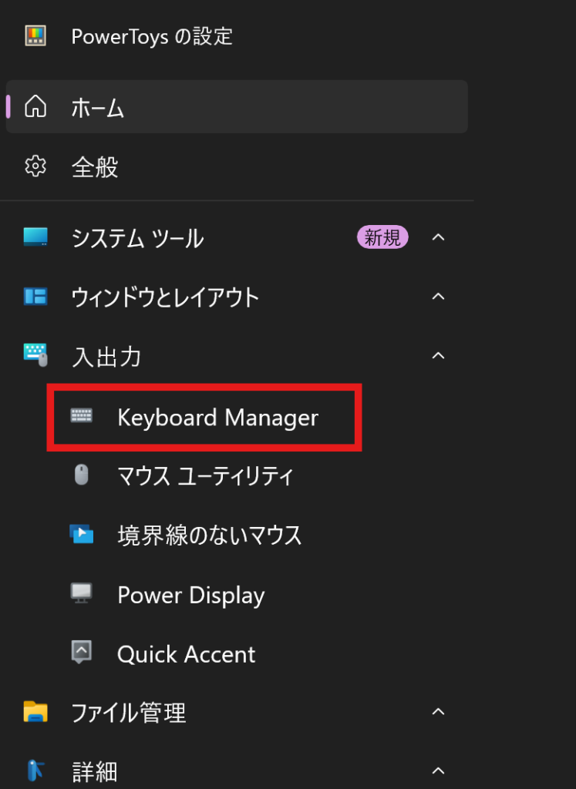Screen dimensions: 576x789
Task: Click the 入出力 keyboard-mouse icon
Action: click(x=35, y=355)
